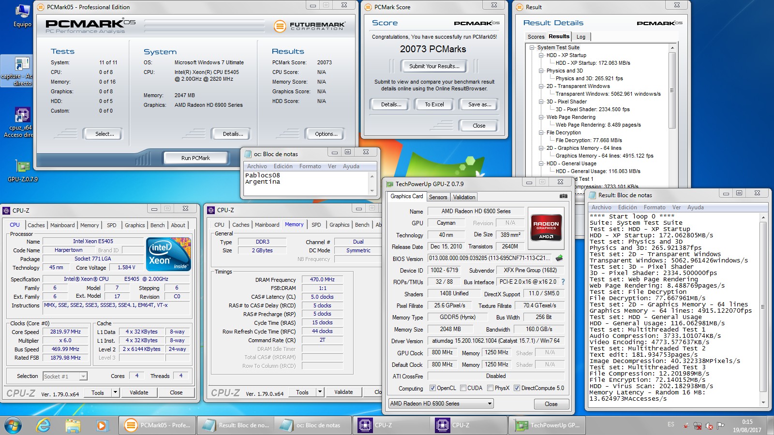Image resolution: width=774 pixels, height=435 pixels.
Task: Click Save as... in Score window
Action: pyautogui.click(x=480, y=104)
